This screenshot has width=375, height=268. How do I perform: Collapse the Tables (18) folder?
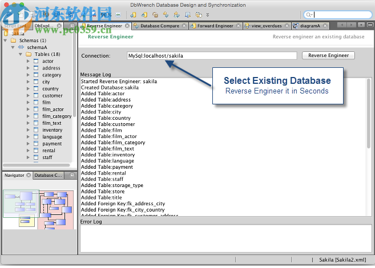click(21, 54)
